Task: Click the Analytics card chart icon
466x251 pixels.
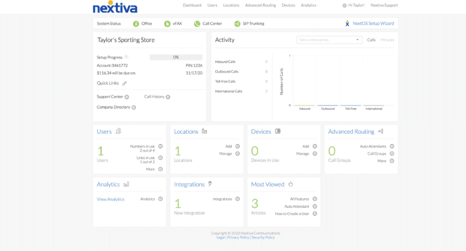Action: (x=126, y=184)
